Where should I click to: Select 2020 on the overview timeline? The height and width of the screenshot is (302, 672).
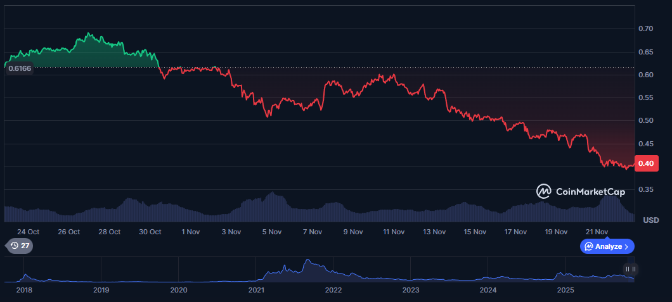179,290
